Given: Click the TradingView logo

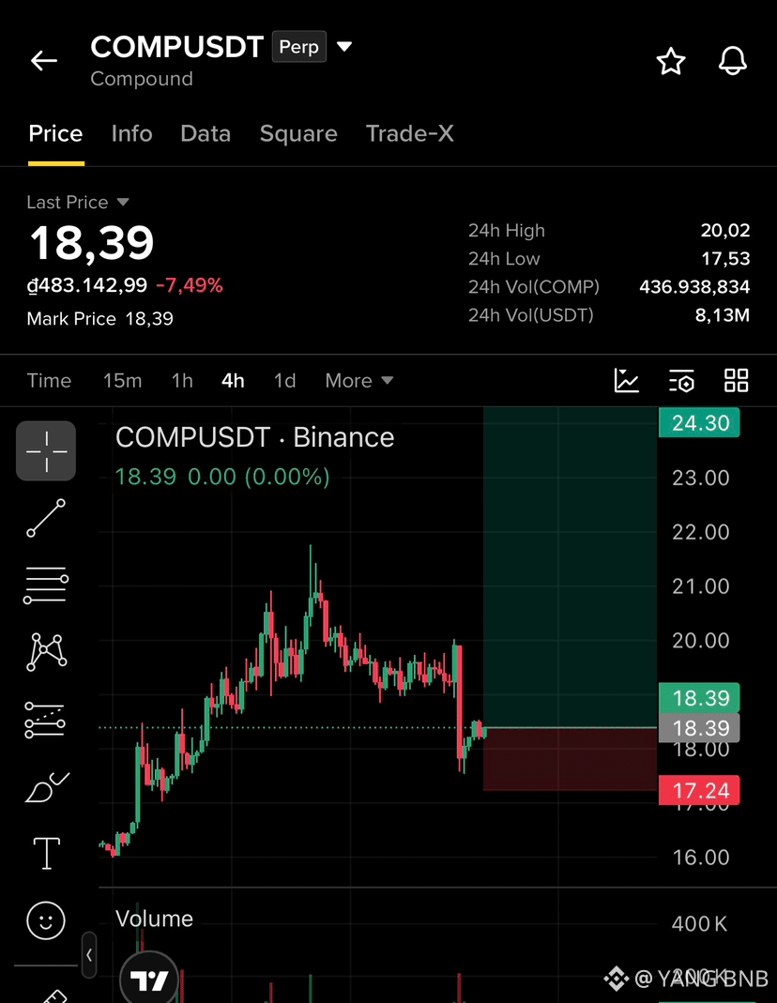Looking at the screenshot, I should tap(149, 979).
